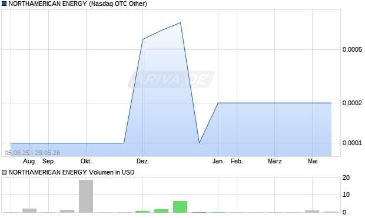This screenshot has width=365, height=218.
Task: Click the volume axis label 0
Action: [x=344, y=212]
